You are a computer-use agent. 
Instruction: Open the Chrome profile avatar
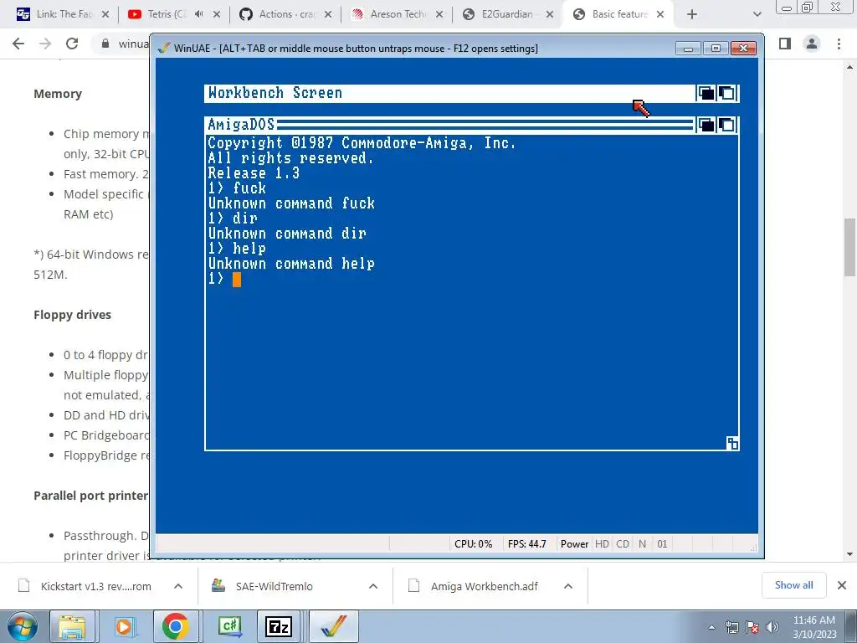(812, 44)
